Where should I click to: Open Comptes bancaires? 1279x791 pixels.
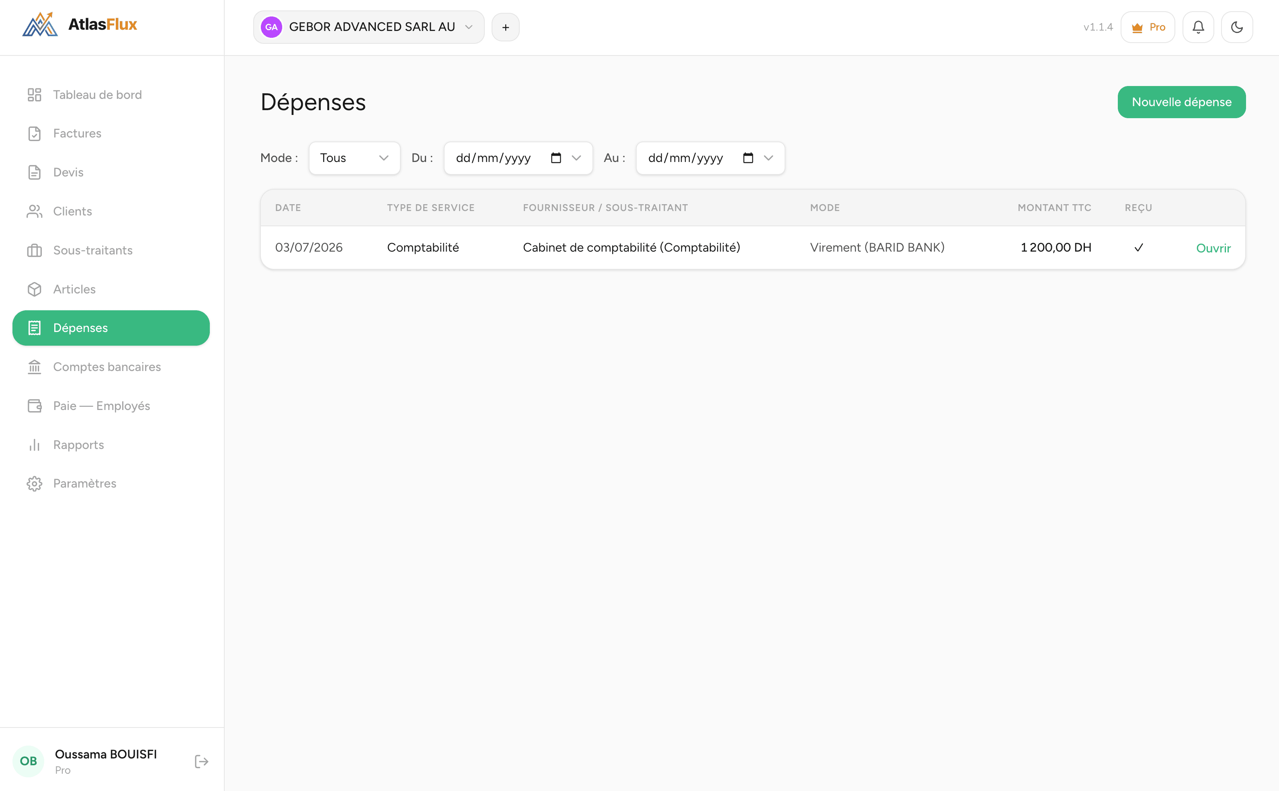[x=111, y=367]
